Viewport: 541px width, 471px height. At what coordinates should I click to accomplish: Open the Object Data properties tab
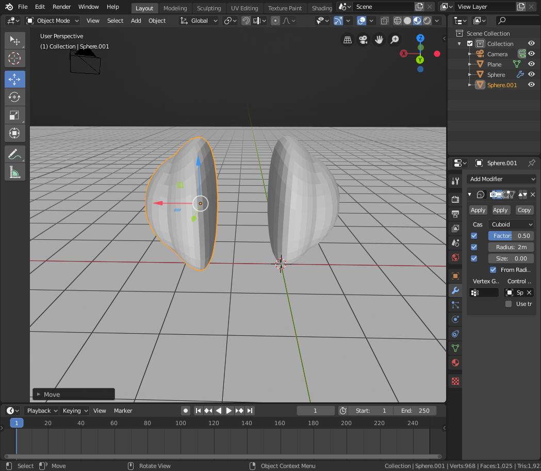pyautogui.click(x=455, y=349)
